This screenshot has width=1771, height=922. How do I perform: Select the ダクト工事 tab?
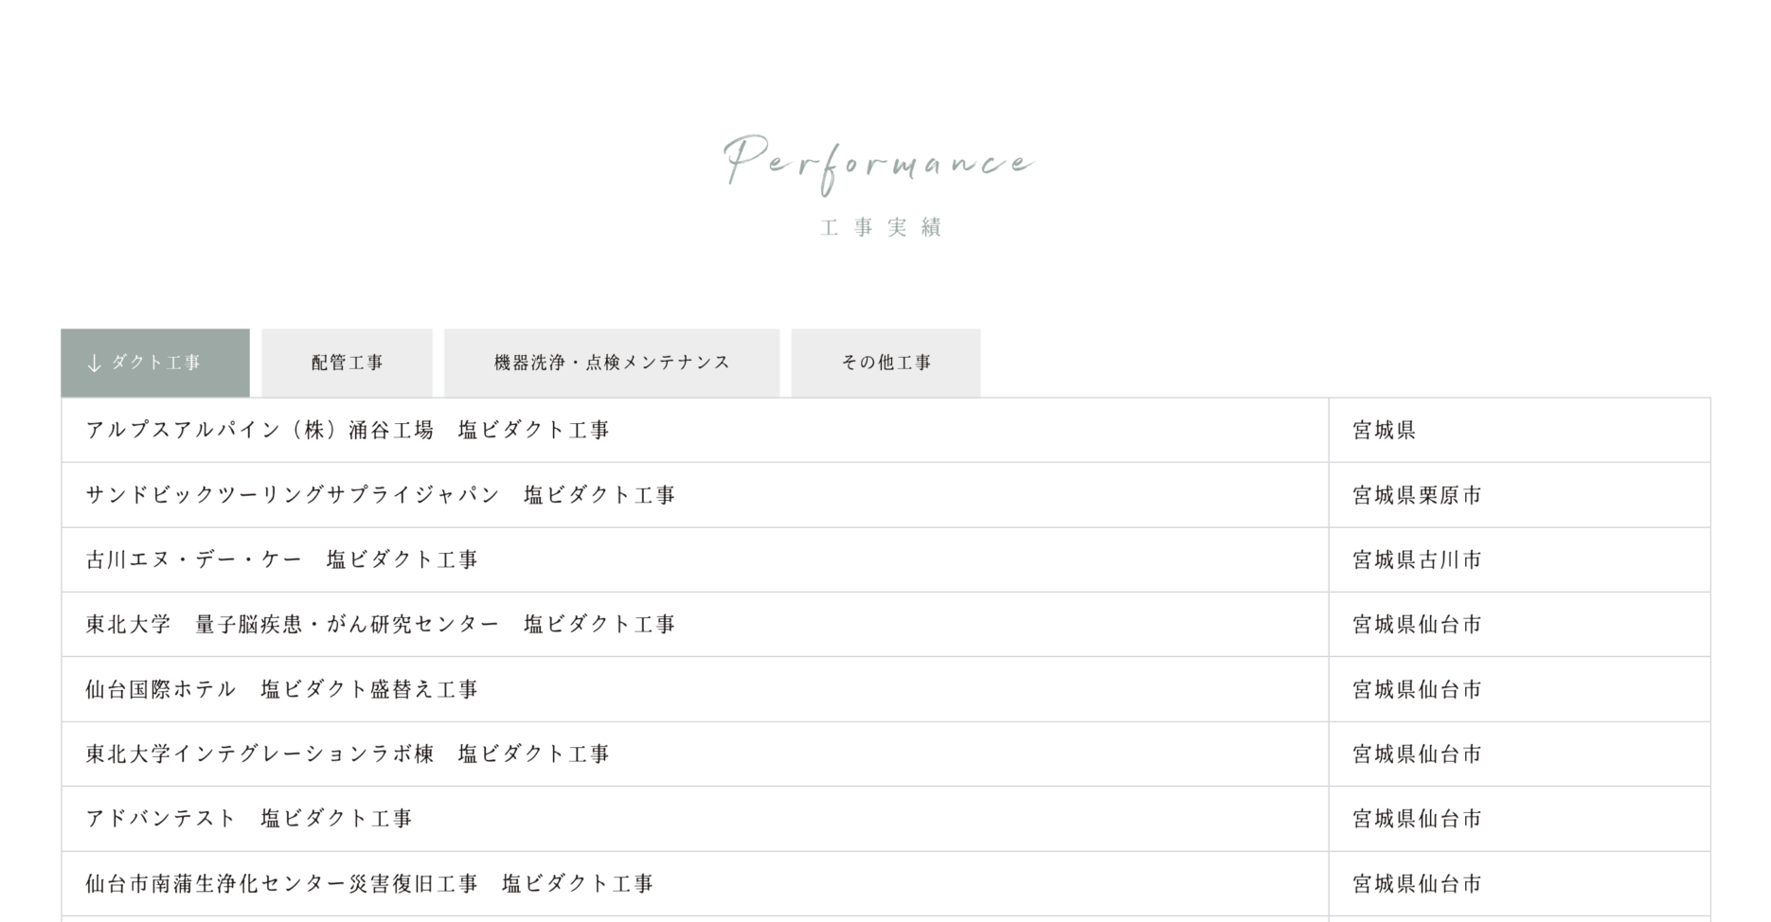tap(156, 363)
